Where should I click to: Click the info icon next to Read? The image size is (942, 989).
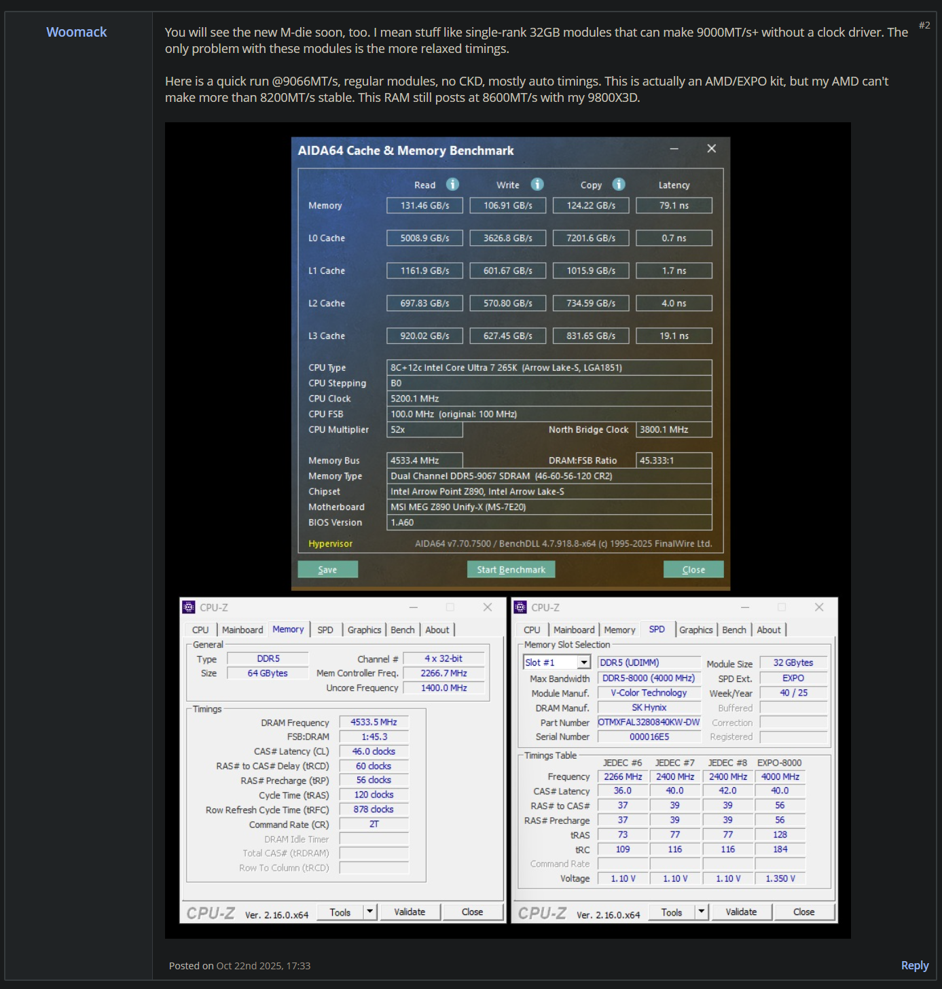click(452, 184)
